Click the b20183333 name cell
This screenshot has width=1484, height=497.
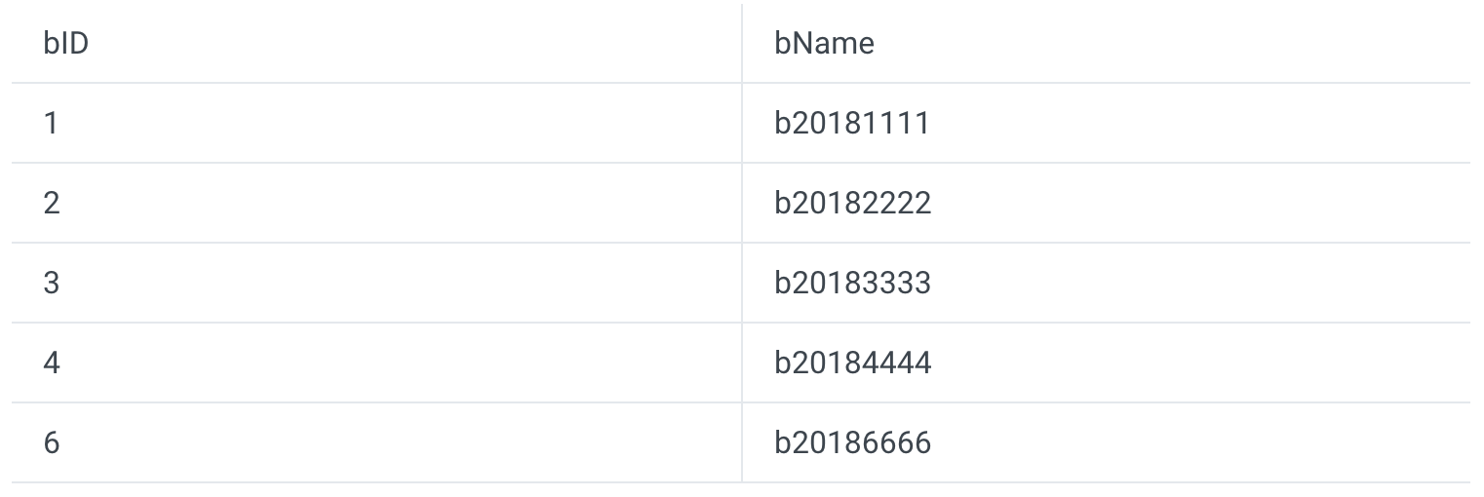[853, 284]
